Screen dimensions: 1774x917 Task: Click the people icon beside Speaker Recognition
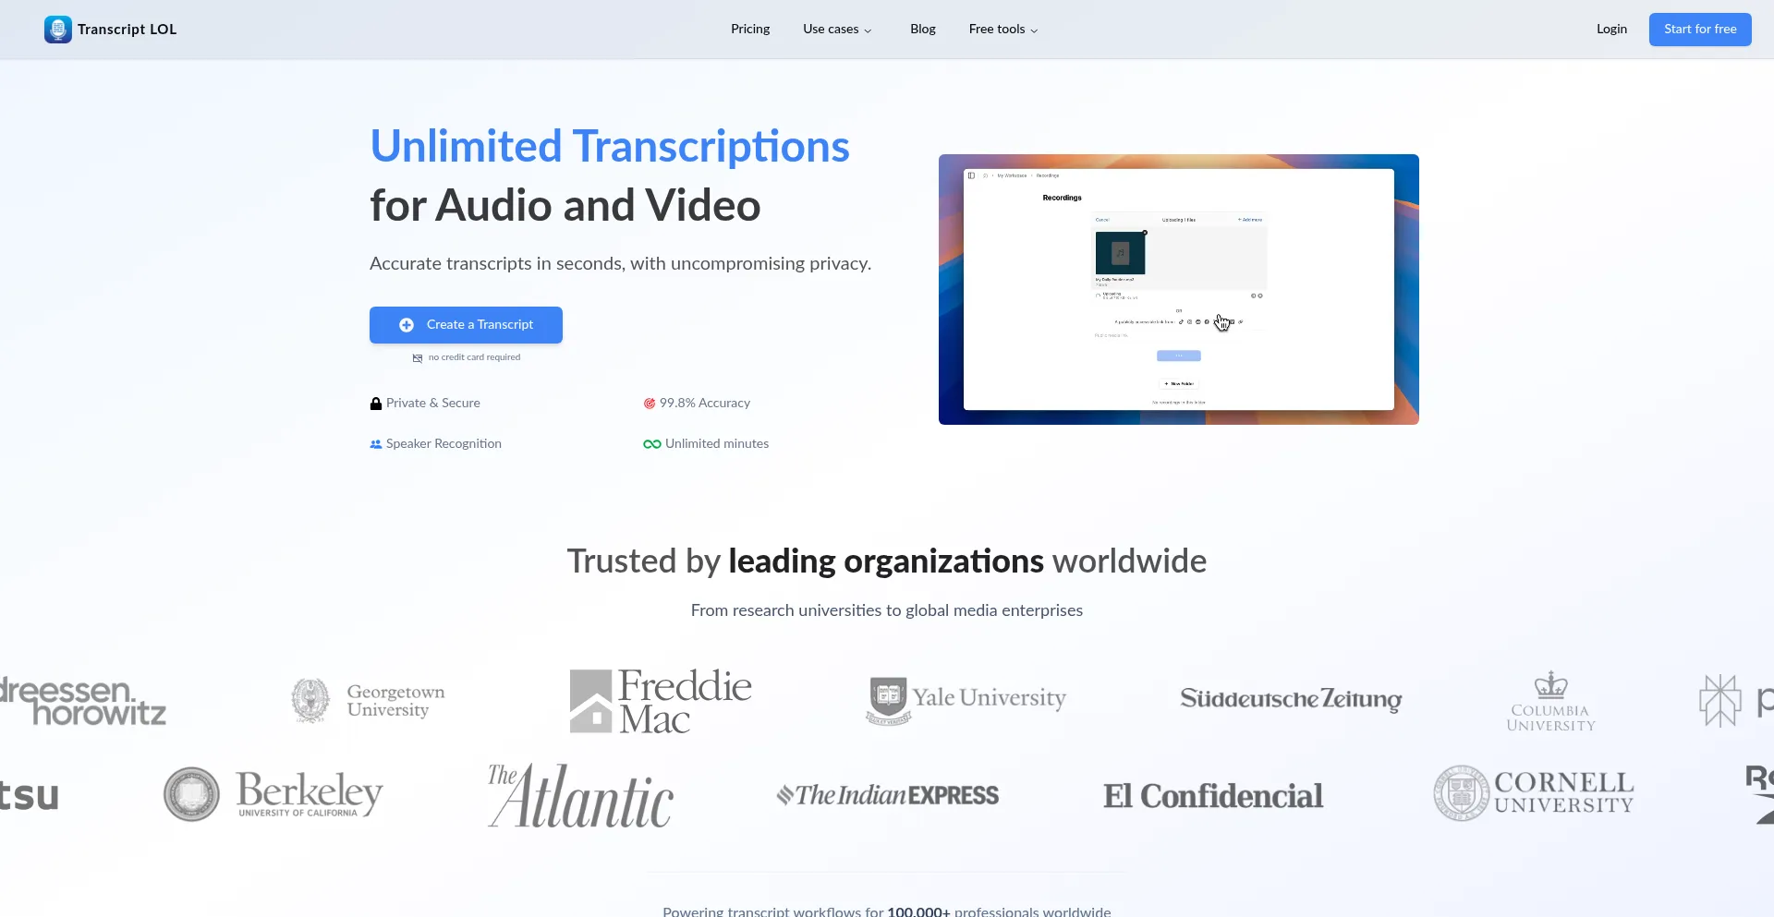[x=376, y=444]
